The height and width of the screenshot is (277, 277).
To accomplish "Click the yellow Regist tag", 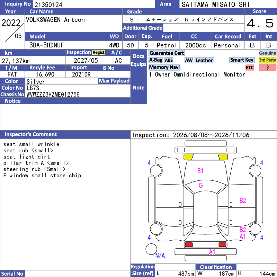I will tap(99, 53).
